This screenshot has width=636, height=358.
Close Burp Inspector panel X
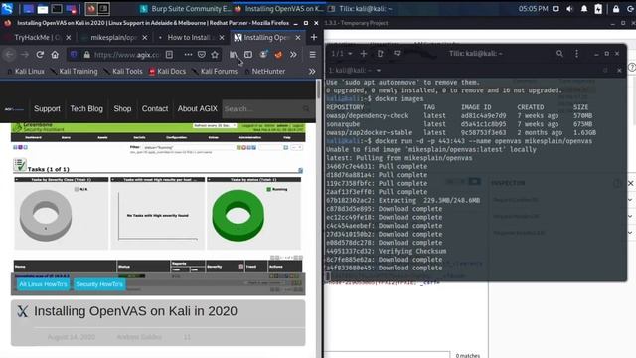(631, 183)
